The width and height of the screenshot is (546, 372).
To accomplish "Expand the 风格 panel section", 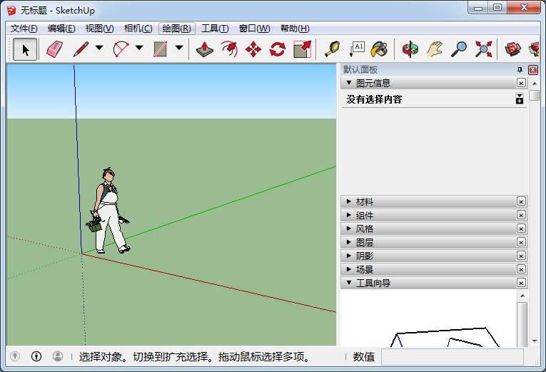I will (x=348, y=228).
